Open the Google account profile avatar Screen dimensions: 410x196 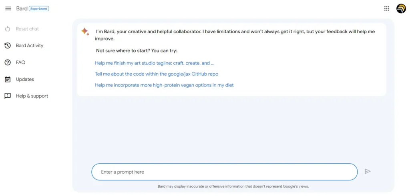coord(401,8)
